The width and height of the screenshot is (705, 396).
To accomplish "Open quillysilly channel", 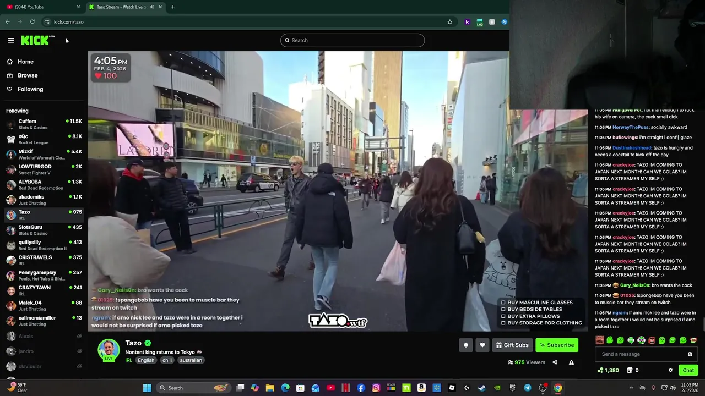I will coord(44,245).
